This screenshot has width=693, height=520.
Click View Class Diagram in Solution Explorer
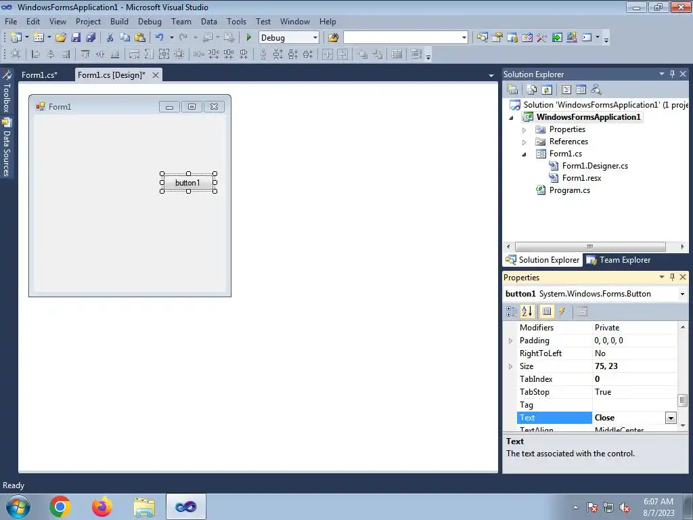(596, 90)
